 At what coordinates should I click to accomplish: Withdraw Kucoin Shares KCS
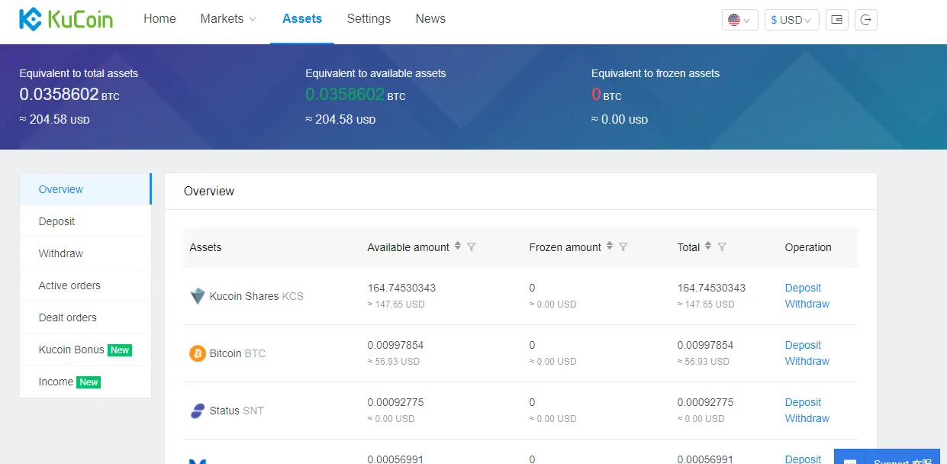[x=807, y=304]
